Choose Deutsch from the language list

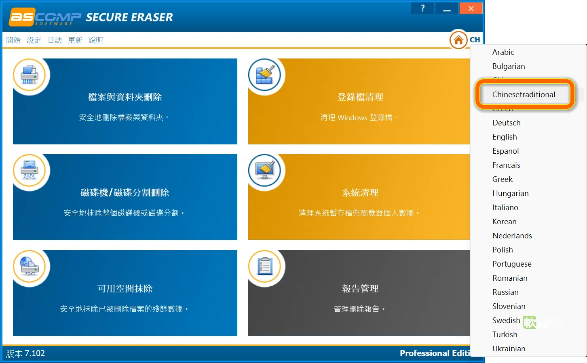point(506,123)
